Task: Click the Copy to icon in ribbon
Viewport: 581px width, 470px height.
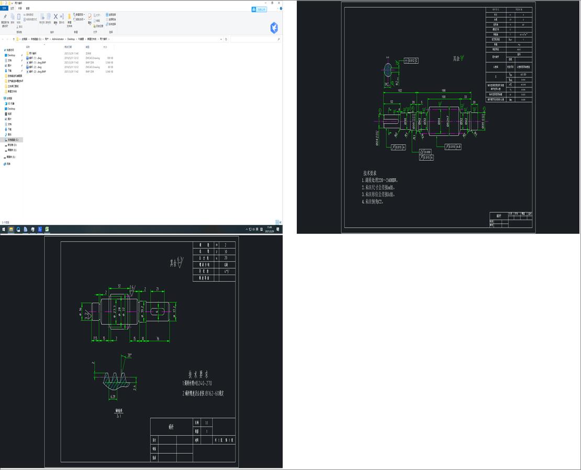Action: click(x=49, y=17)
